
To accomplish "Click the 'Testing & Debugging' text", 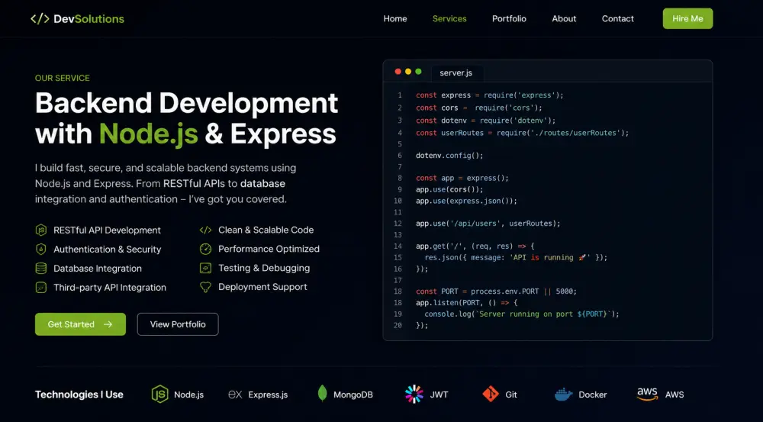I will [264, 268].
